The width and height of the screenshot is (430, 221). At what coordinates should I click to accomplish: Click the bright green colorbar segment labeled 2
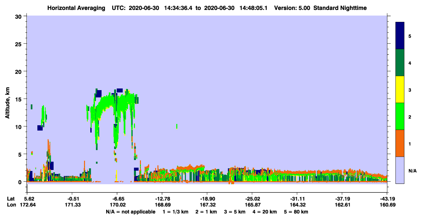tap(400, 116)
